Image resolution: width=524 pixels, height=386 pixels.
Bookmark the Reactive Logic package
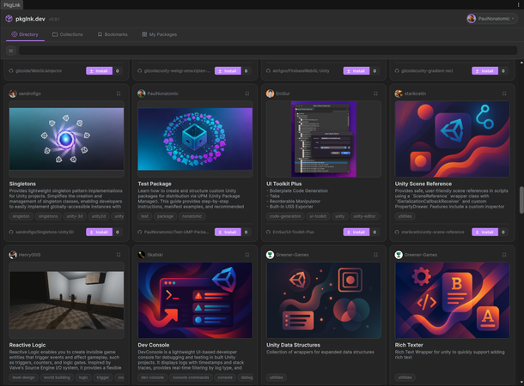119,255
